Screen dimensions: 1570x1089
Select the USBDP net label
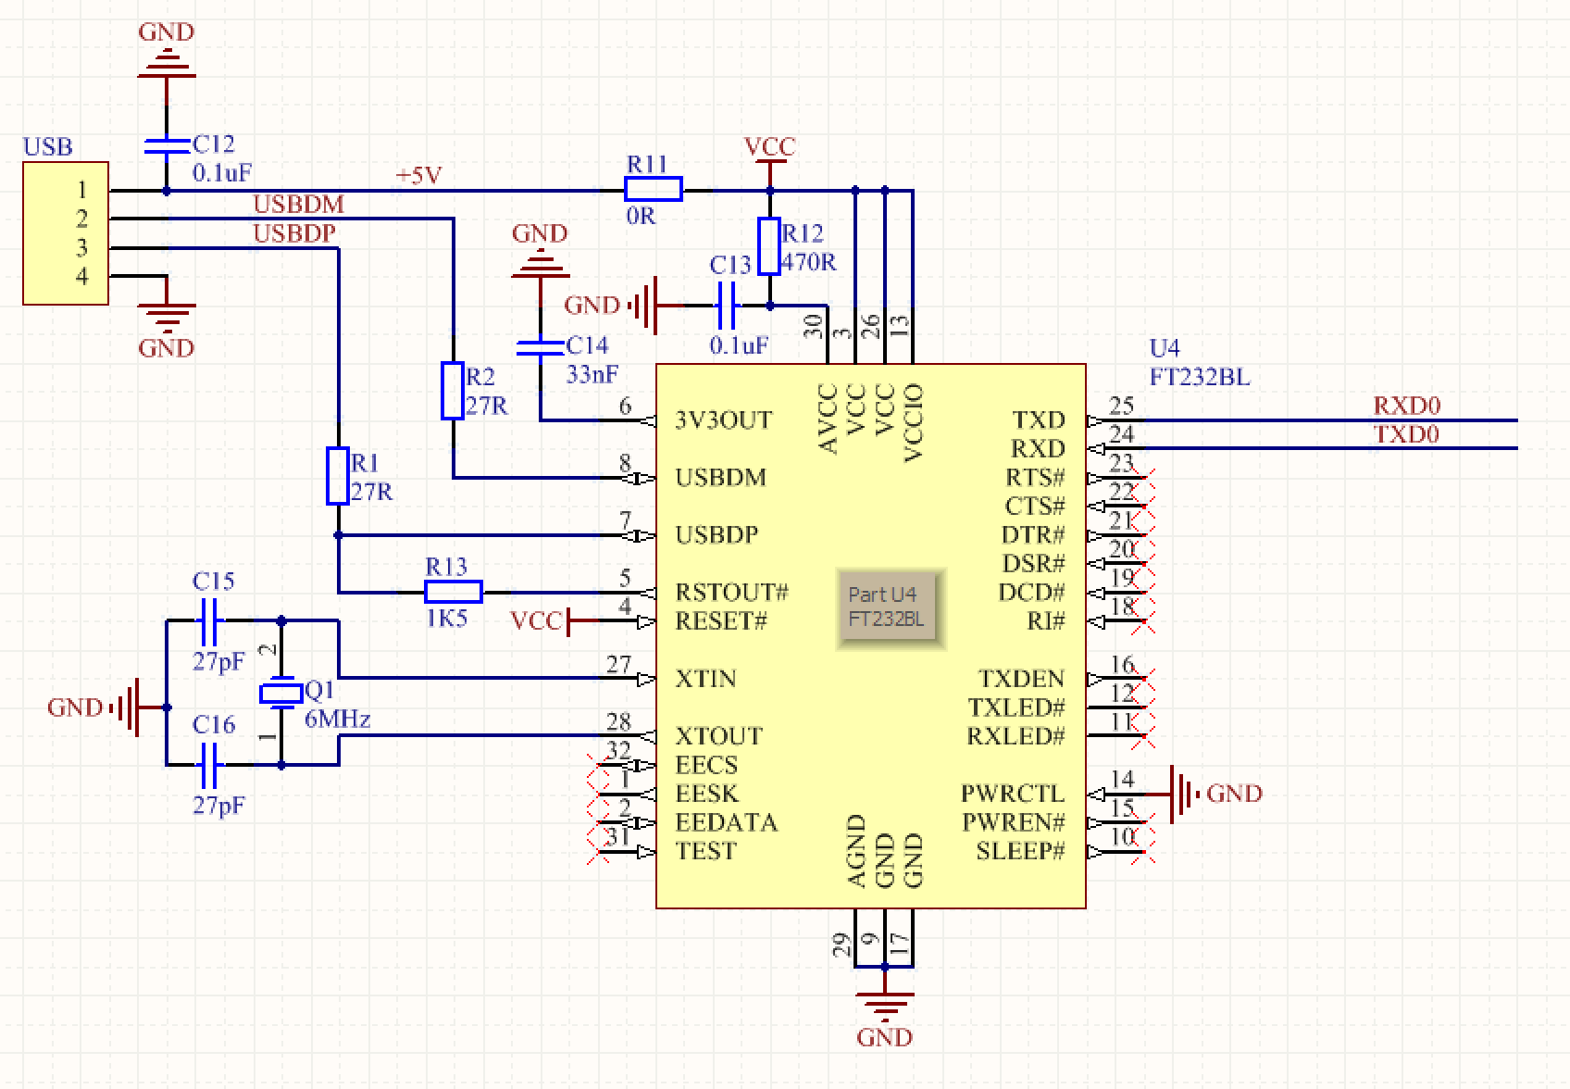(294, 232)
